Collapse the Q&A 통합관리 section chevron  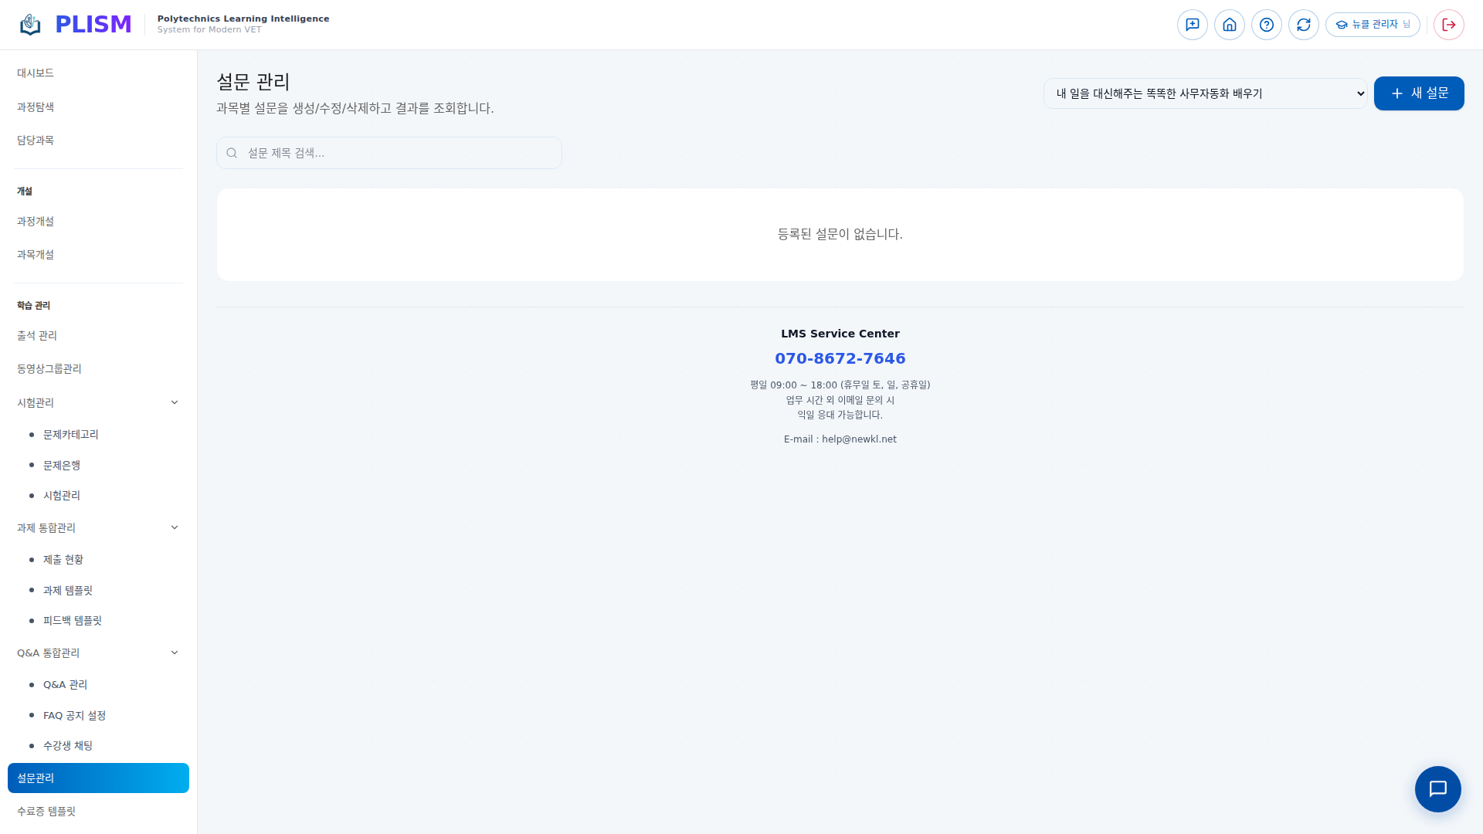[175, 653]
